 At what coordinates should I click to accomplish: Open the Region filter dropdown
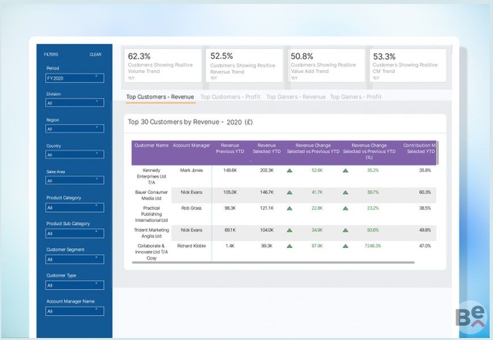[x=75, y=129]
